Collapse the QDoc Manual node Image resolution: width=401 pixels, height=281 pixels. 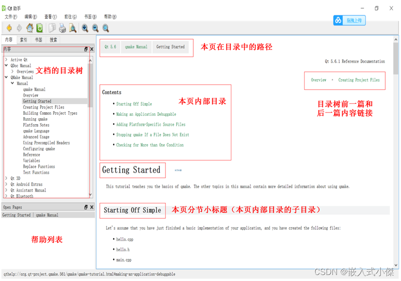coord(6,65)
